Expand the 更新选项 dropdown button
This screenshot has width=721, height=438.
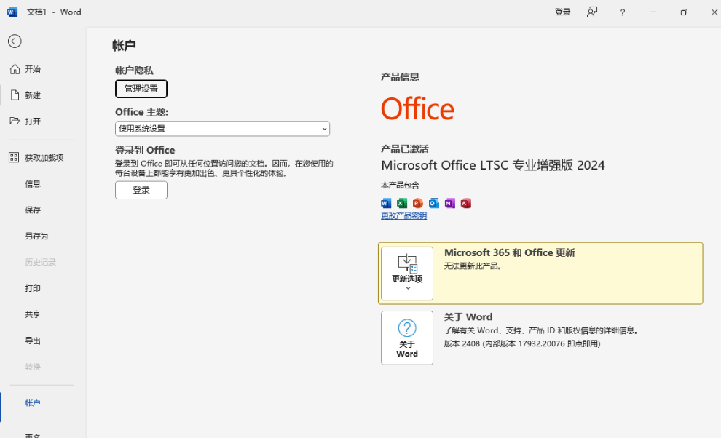(407, 274)
